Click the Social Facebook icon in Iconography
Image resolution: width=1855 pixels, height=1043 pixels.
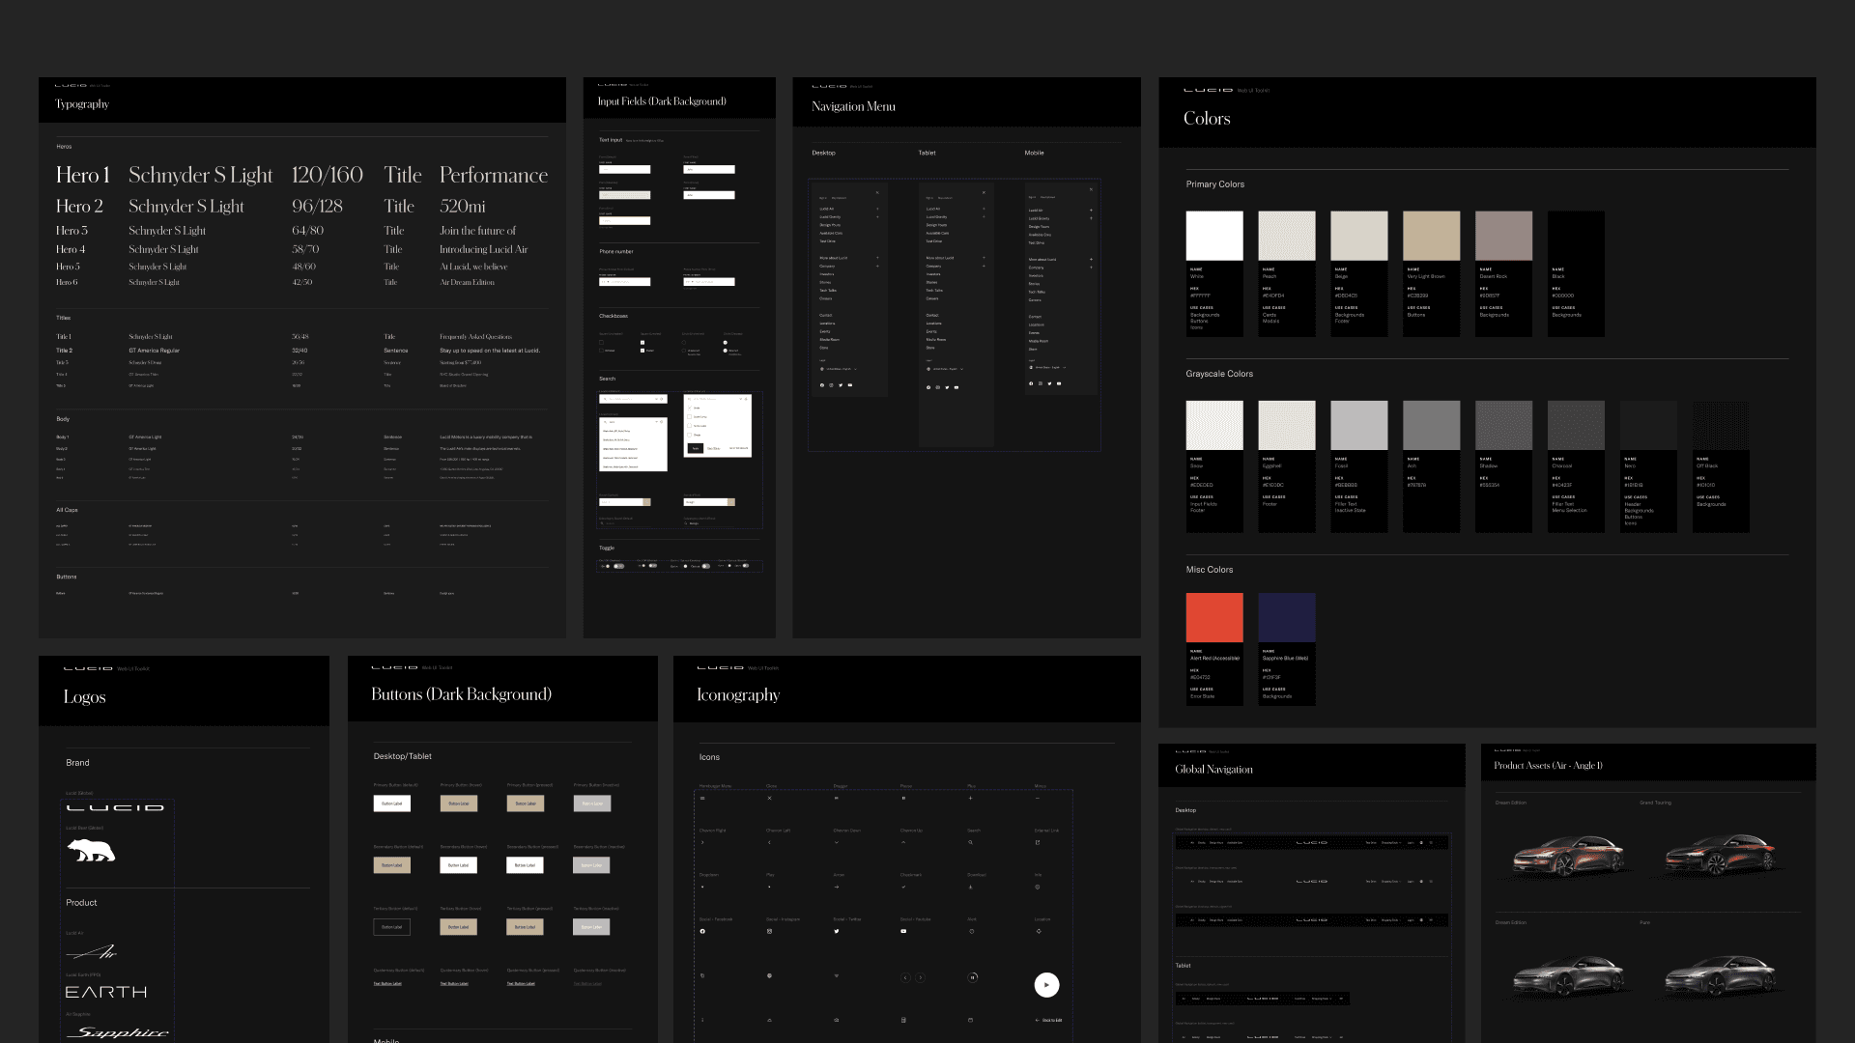click(702, 931)
